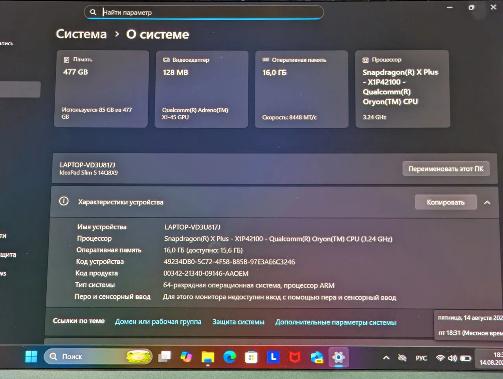
Task: Click the taskbar Поиск search box
Action: (98, 357)
